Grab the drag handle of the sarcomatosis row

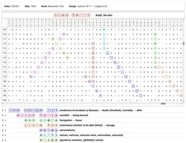coord(3,130)
